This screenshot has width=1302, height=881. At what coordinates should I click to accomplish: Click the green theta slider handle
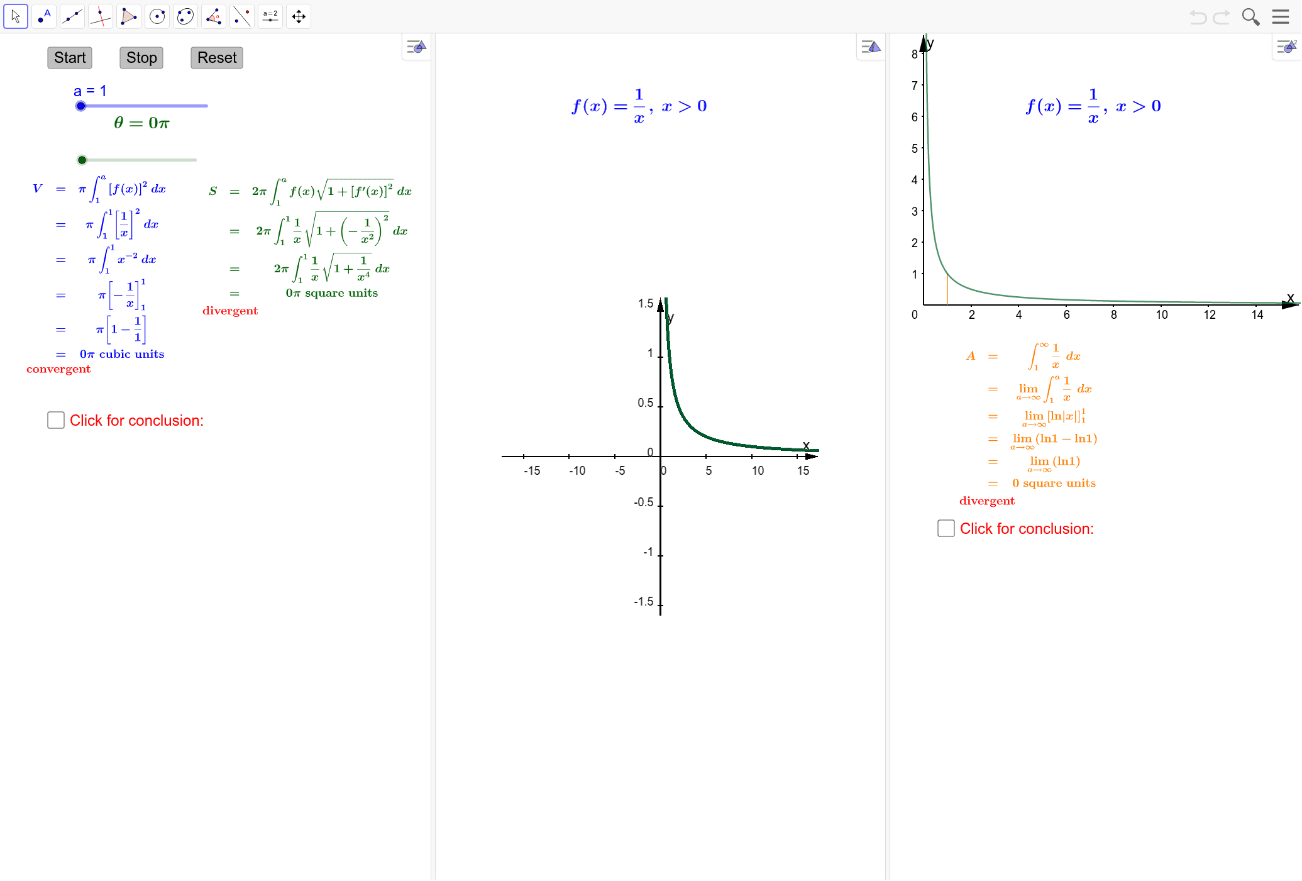click(x=82, y=160)
